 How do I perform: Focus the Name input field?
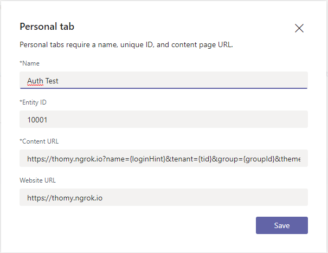(164, 80)
